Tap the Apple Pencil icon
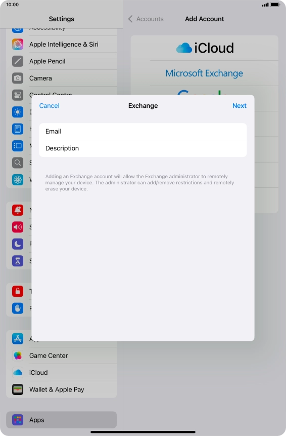 click(x=18, y=61)
